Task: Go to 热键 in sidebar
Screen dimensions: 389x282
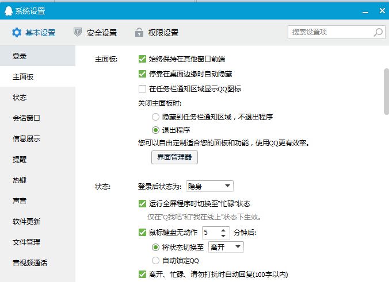Action: [38, 180]
